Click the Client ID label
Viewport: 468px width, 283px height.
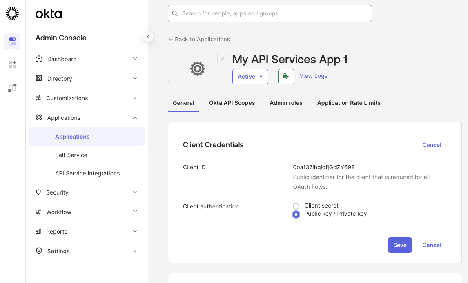pyautogui.click(x=194, y=167)
